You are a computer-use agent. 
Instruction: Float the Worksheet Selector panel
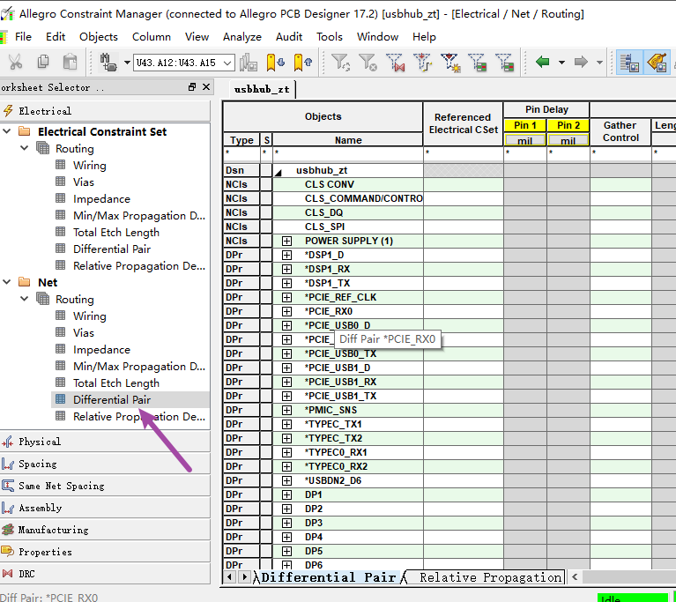point(192,87)
